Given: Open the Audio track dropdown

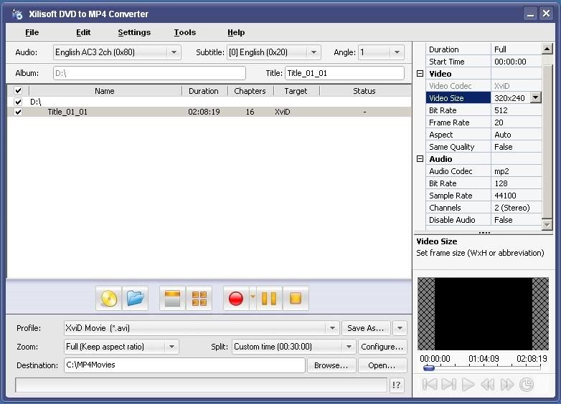Looking at the screenshot, I should pyautogui.click(x=174, y=52).
